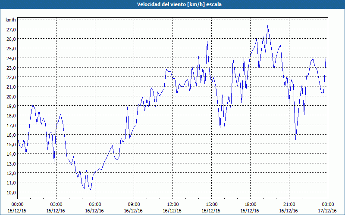The height and width of the screenshot is (215, 345).
Task: Click the 18,0 y-axis label
Action: pos(11,116)
